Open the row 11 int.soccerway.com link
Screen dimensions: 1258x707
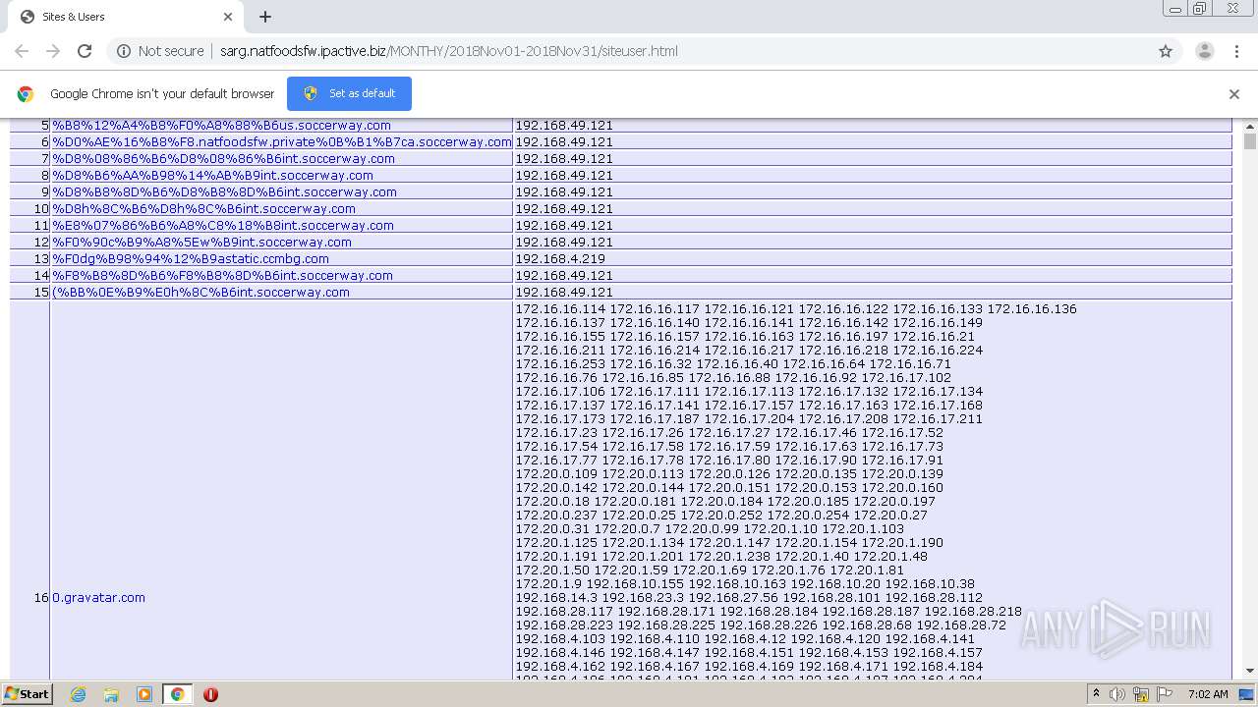pyautogui.click(x=223, y=225)
